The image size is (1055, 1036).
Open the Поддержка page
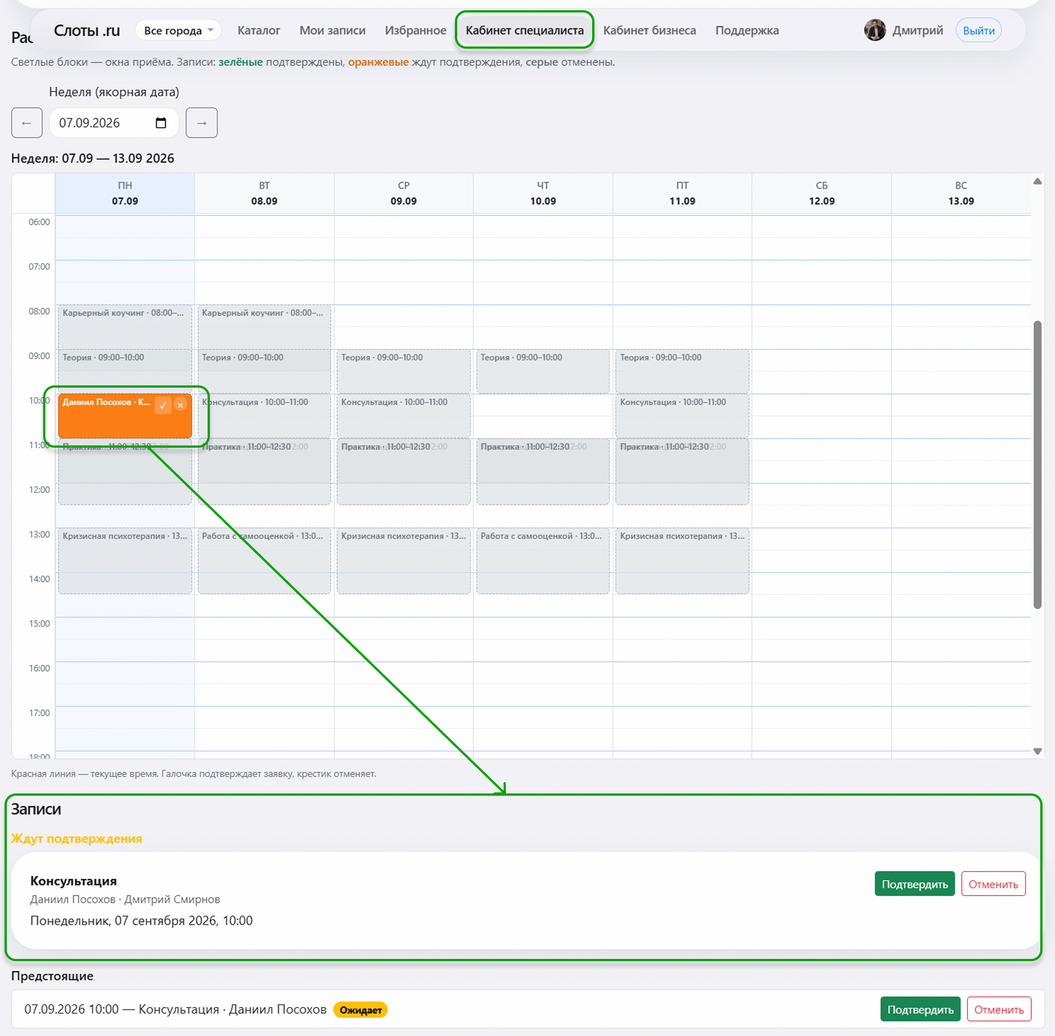point(747,31)
